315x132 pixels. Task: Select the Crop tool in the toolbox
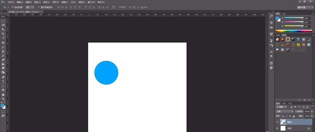pyautogui.click(x=3, y=34)
